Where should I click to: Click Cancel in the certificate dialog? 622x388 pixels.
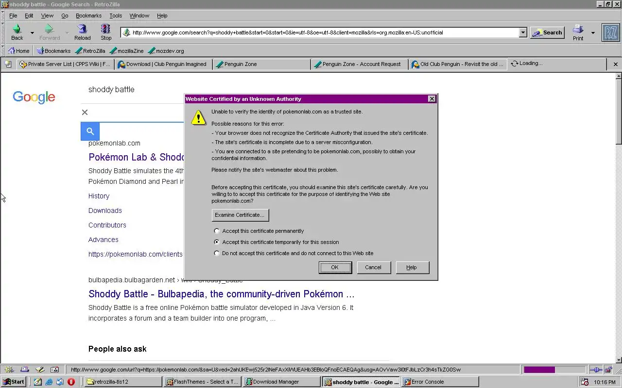373,267
